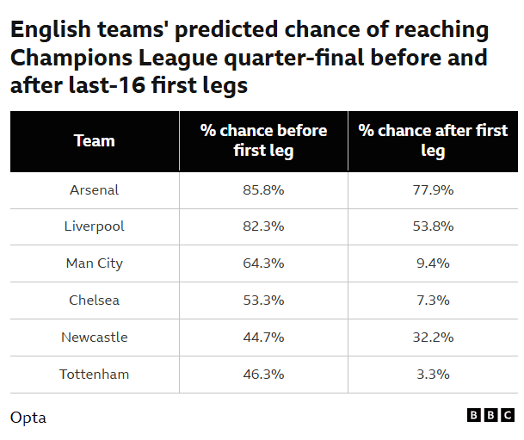524x440 pixels.
Task: Click the '% chance before first leg' header
Action: click(263, 141)
